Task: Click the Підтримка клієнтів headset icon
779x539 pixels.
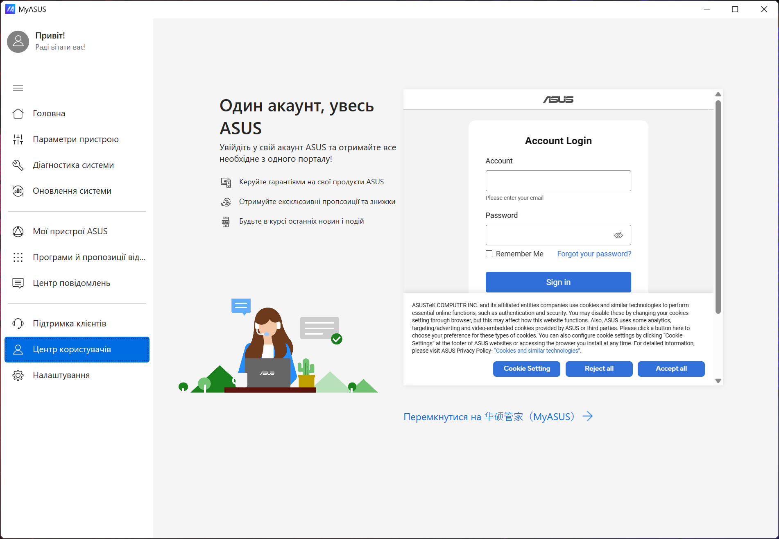Action: click(18, 324)
